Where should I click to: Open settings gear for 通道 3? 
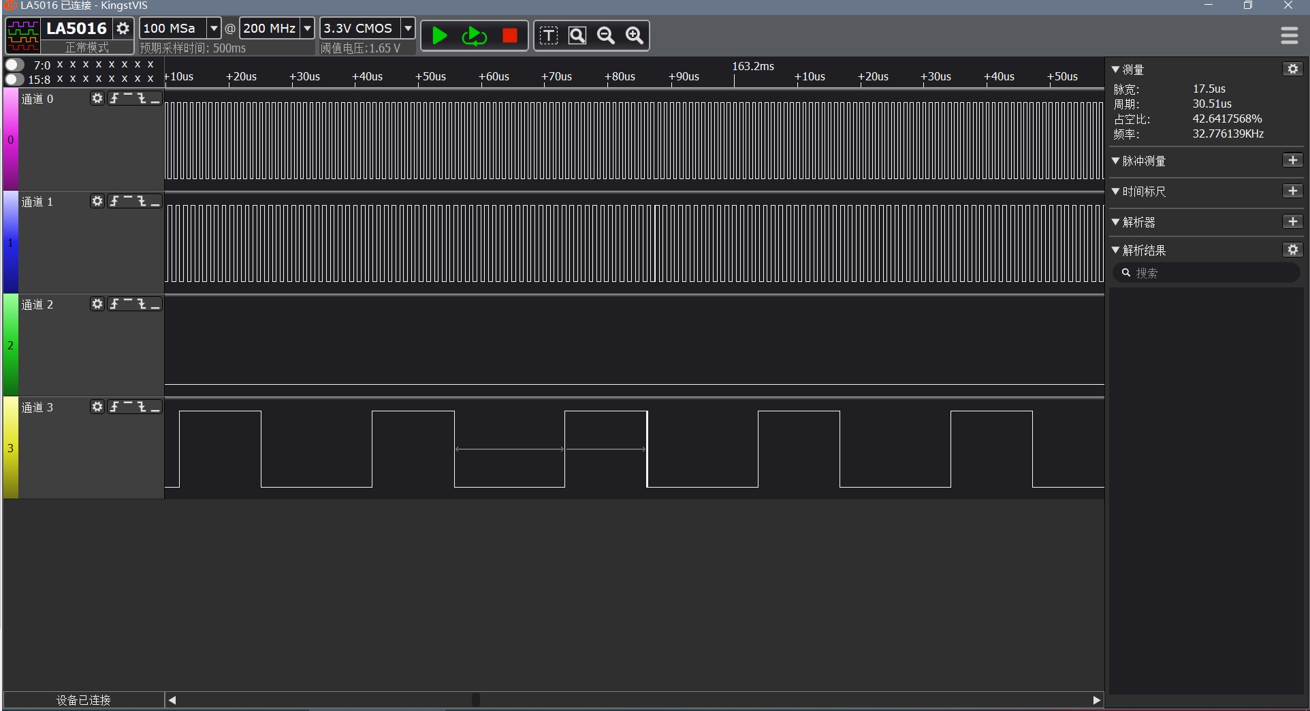pos(97,407)
